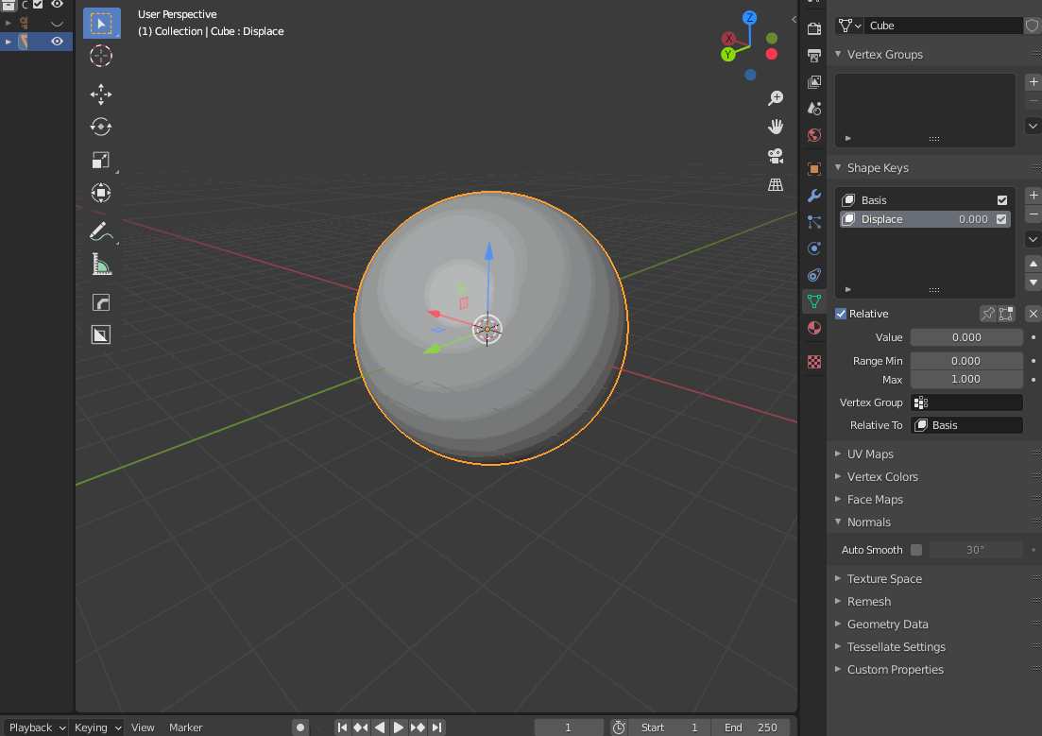Screen dimensions: 1042x736
Task: Expand the Custom Properties panel
Action: pyautogui.click(x=838, y=670)
